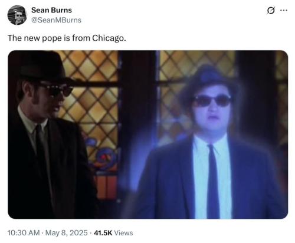295x243 pixels.
Task: Click the black fedora hat on the left
Action: pos(44,67)
